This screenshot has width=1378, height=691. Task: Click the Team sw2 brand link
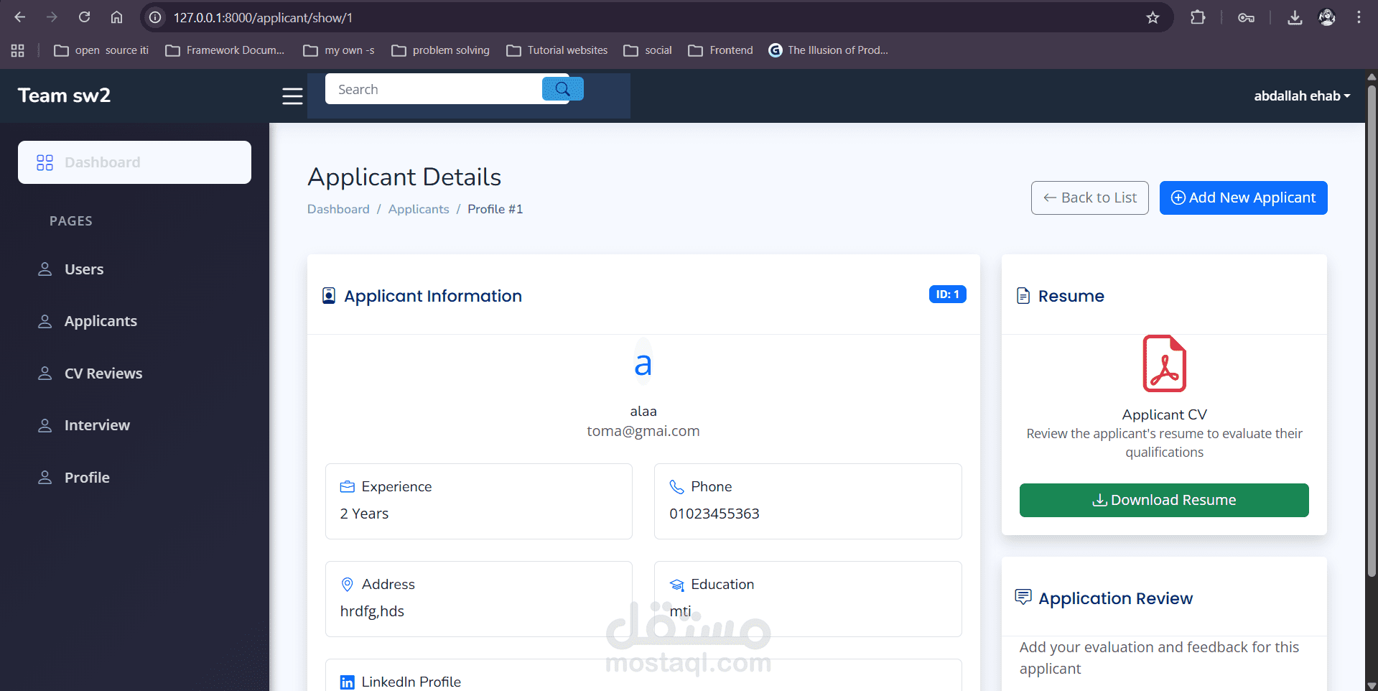tap(64, 96)
